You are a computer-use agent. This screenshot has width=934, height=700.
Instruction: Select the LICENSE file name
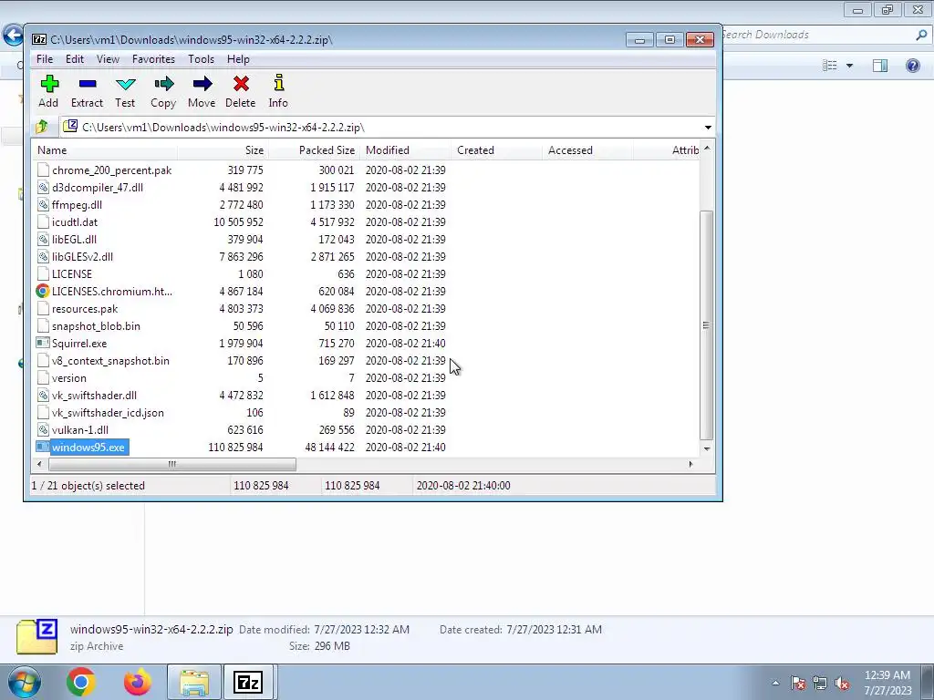click(x=72, y=273)
